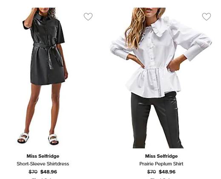Click the black leather pants in Peplum photo
This screenshot has height=179, width=221.
[157, 120]
